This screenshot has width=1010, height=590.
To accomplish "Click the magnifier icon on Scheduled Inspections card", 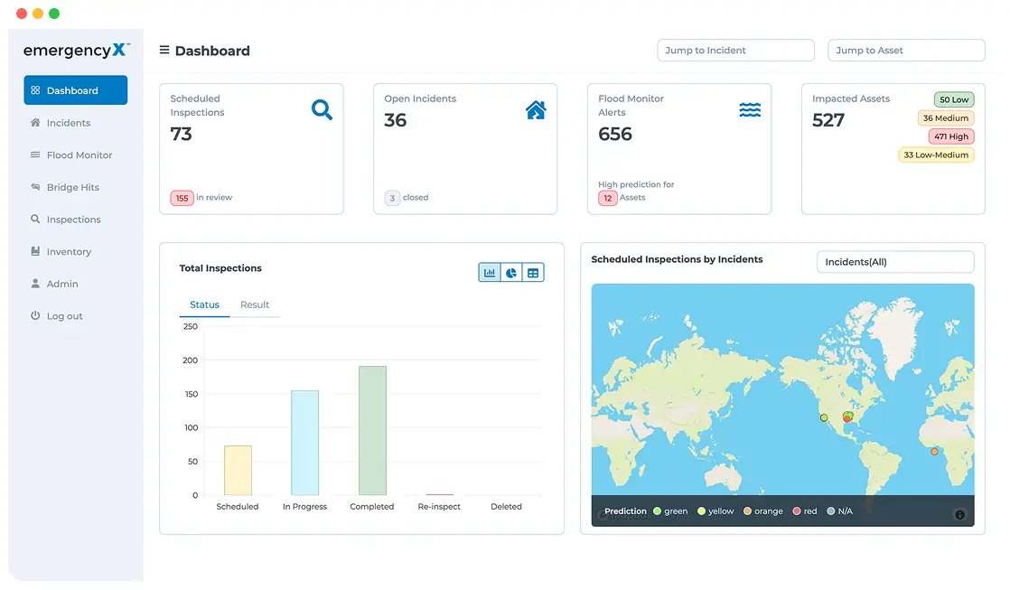I will click(x=322, y=109).
